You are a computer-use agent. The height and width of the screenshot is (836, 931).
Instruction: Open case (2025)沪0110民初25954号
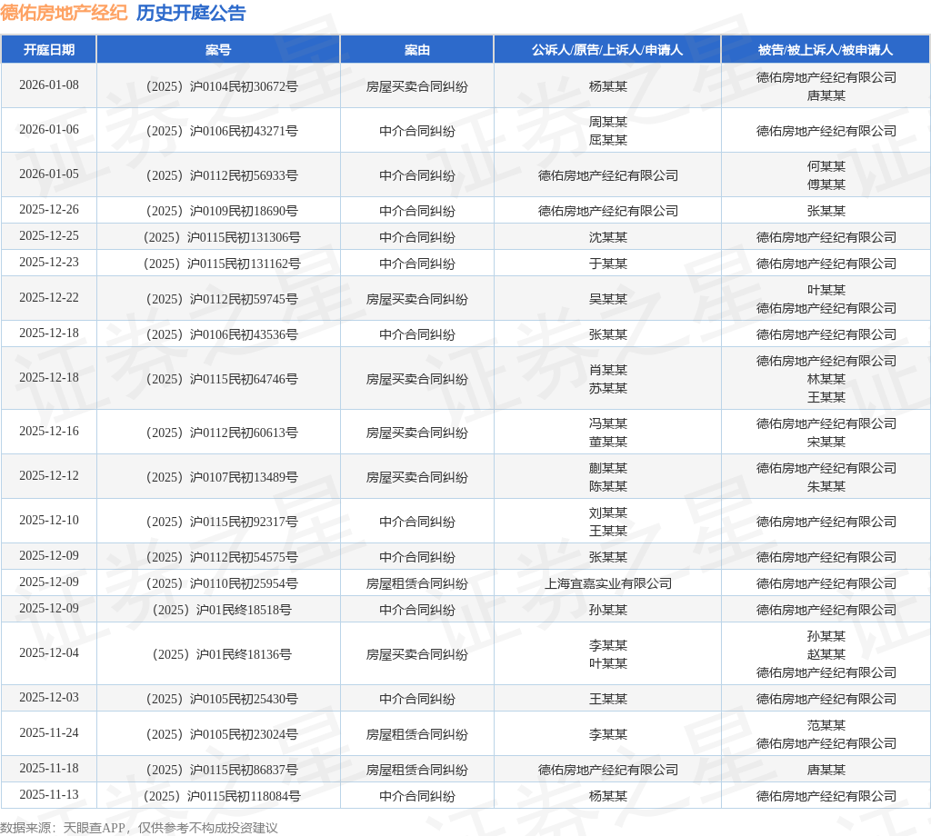[218, 583]
